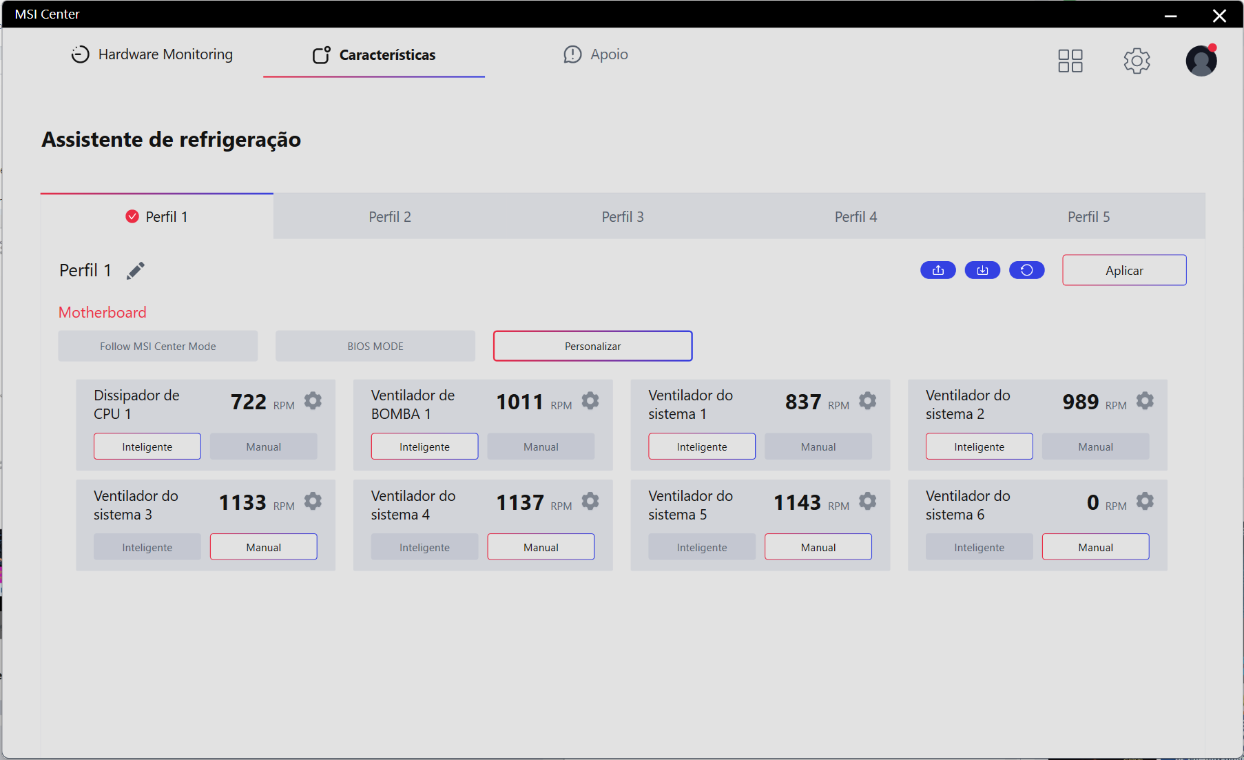The image size is (1244, 760).
Task: Choose Follow MSI Center Mode
Action: click(x=158, y=346)
